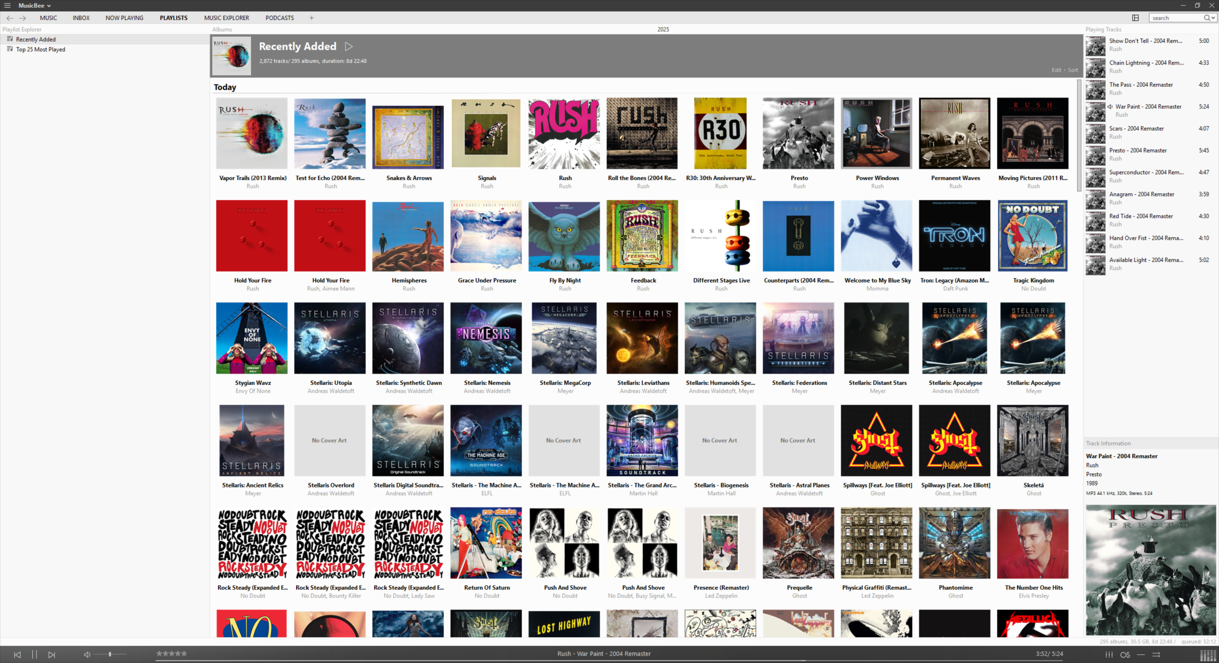Select Red Tide - 2004 Remaster track
Image resolution: width=1219 pixels, height=663 pixels.
pyautogui.click(x=1151, y=221)
